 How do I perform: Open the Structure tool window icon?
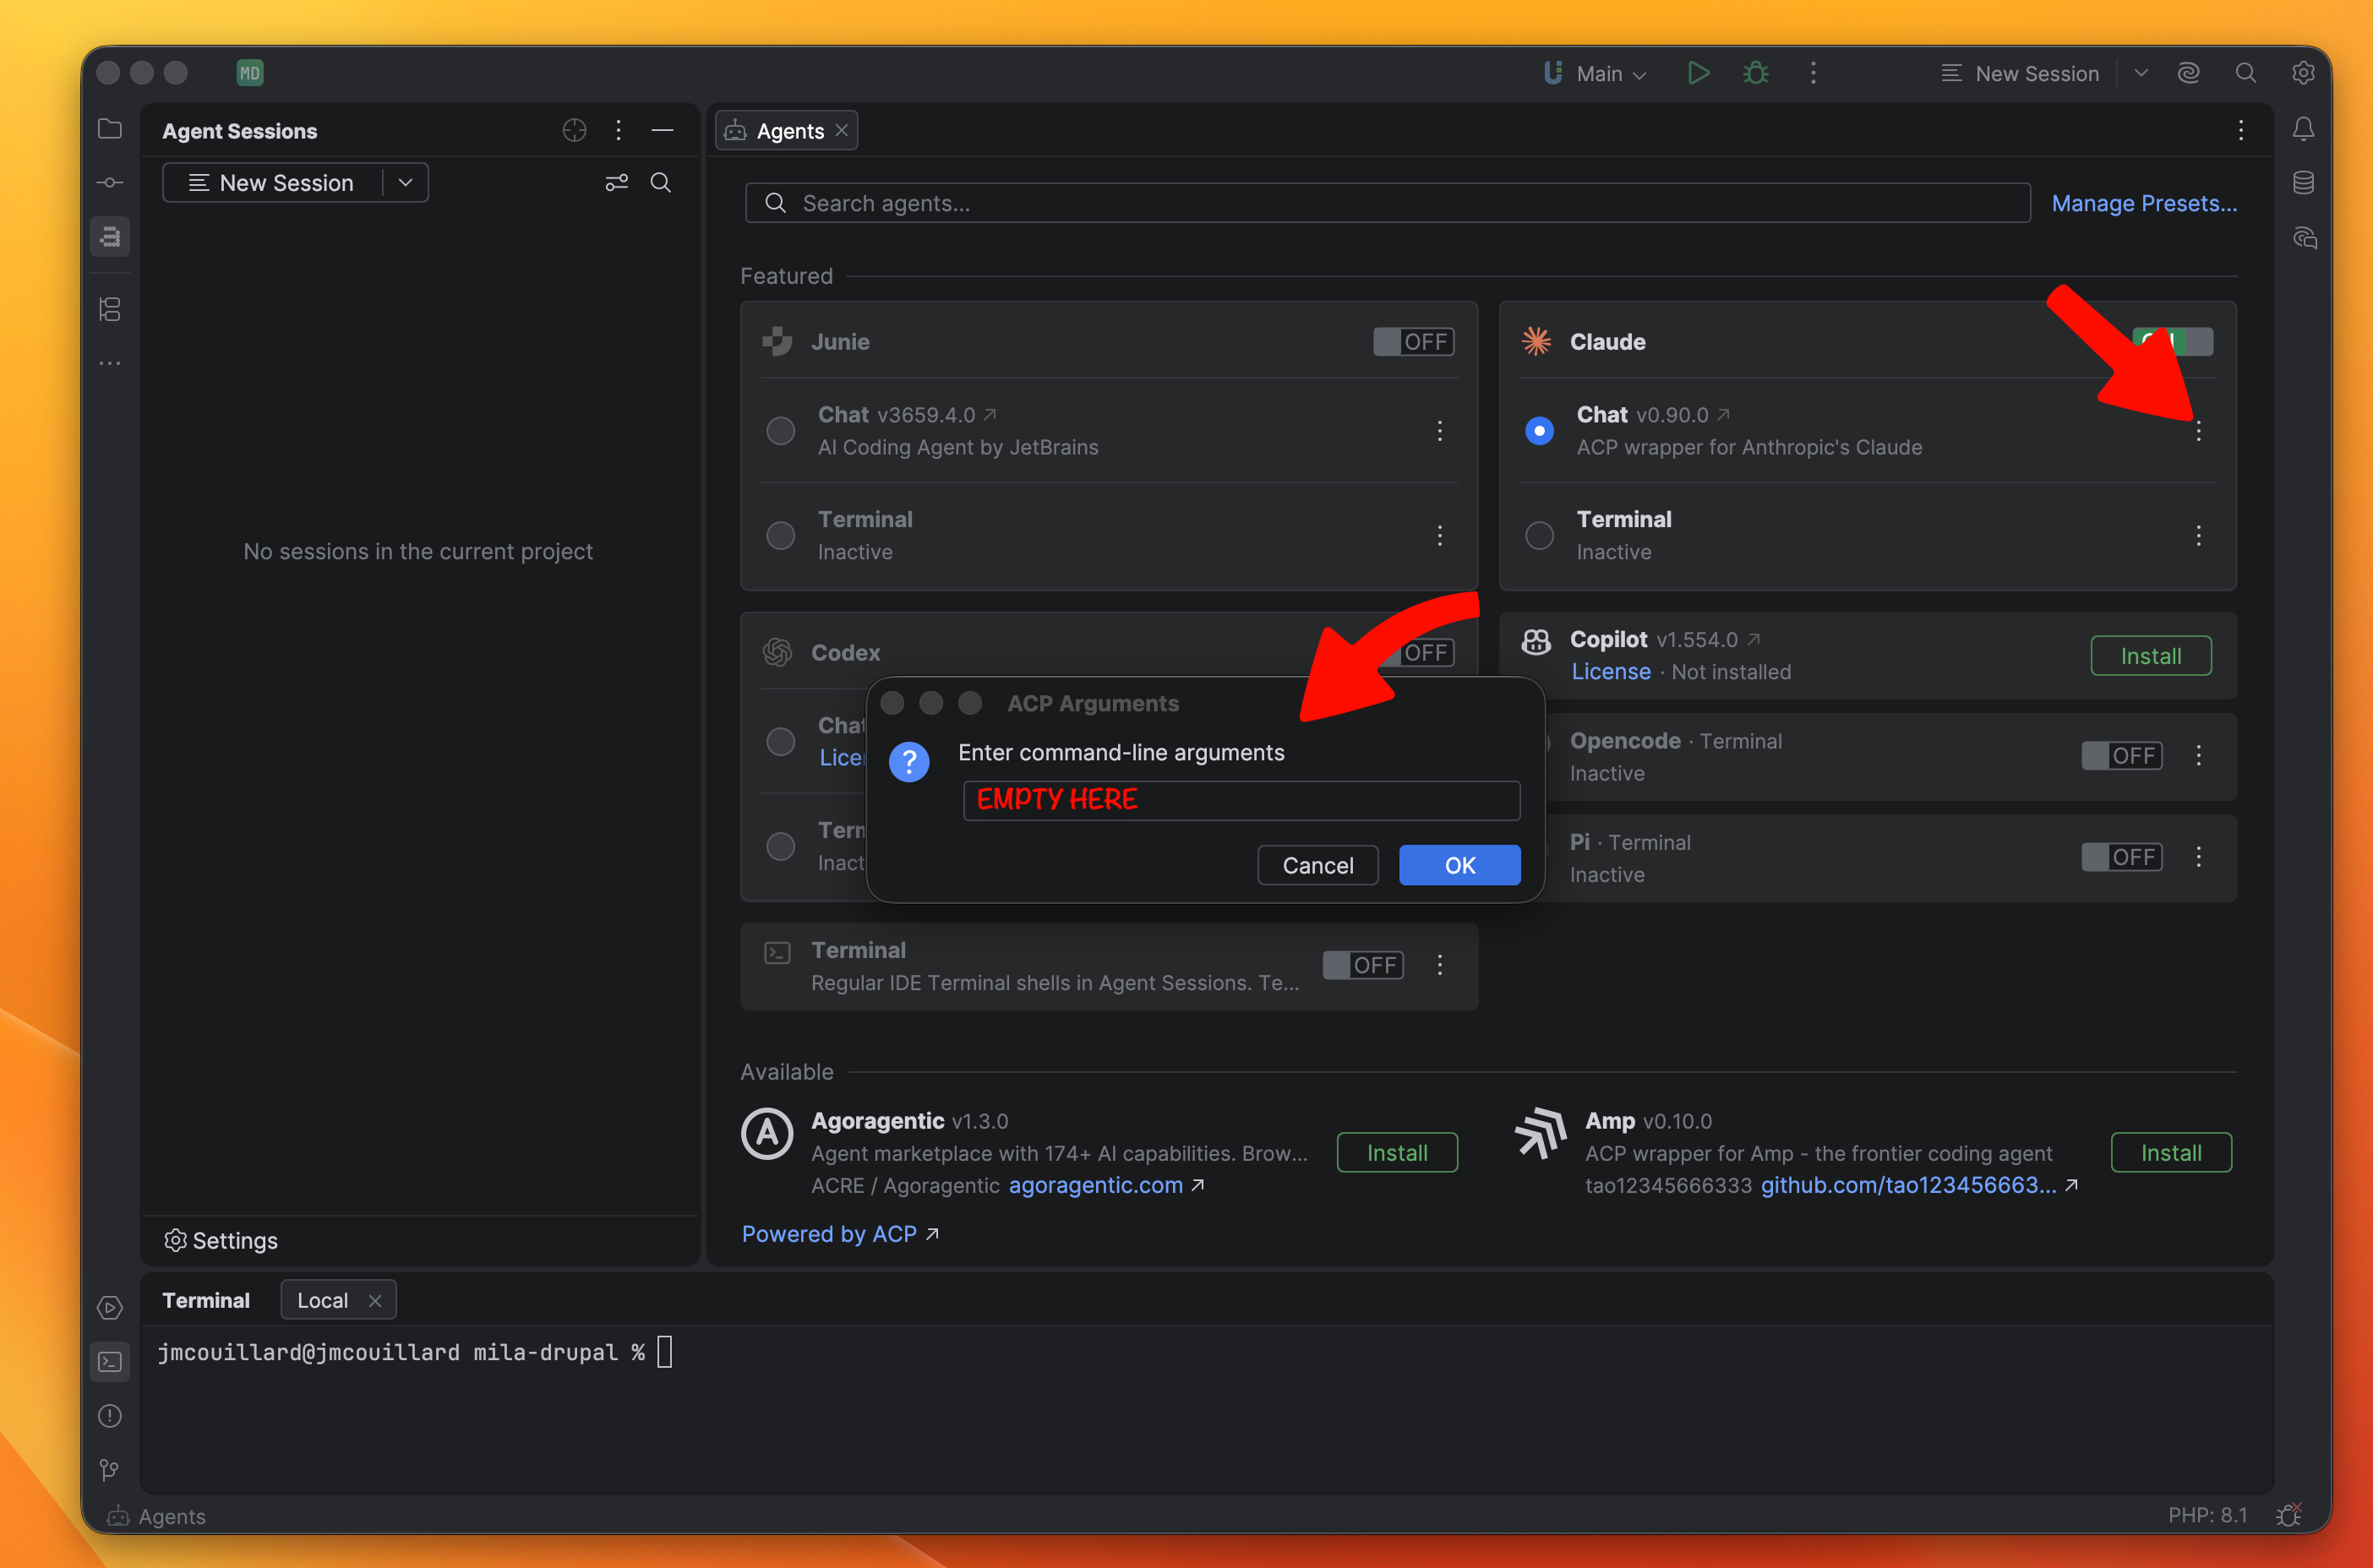pos(110,310)
